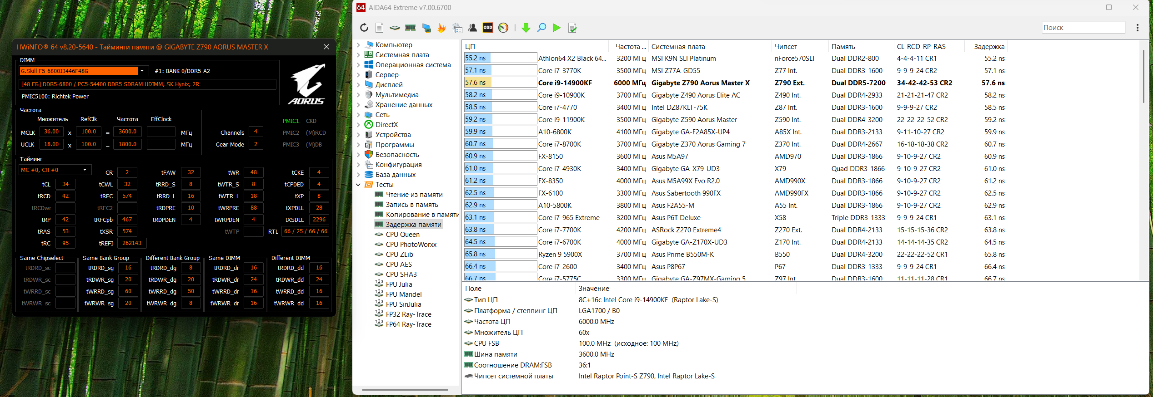1153x397 pixels.
Task: Select the PMIC2 tab in HWiNFO
Action: (x=291, y=133)
